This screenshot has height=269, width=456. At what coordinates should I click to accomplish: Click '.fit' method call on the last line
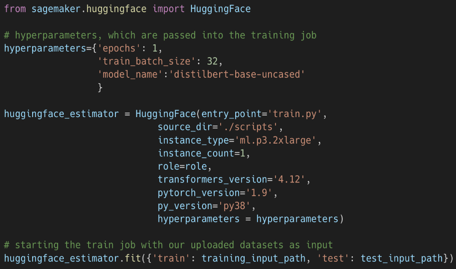tap(130, 258)
